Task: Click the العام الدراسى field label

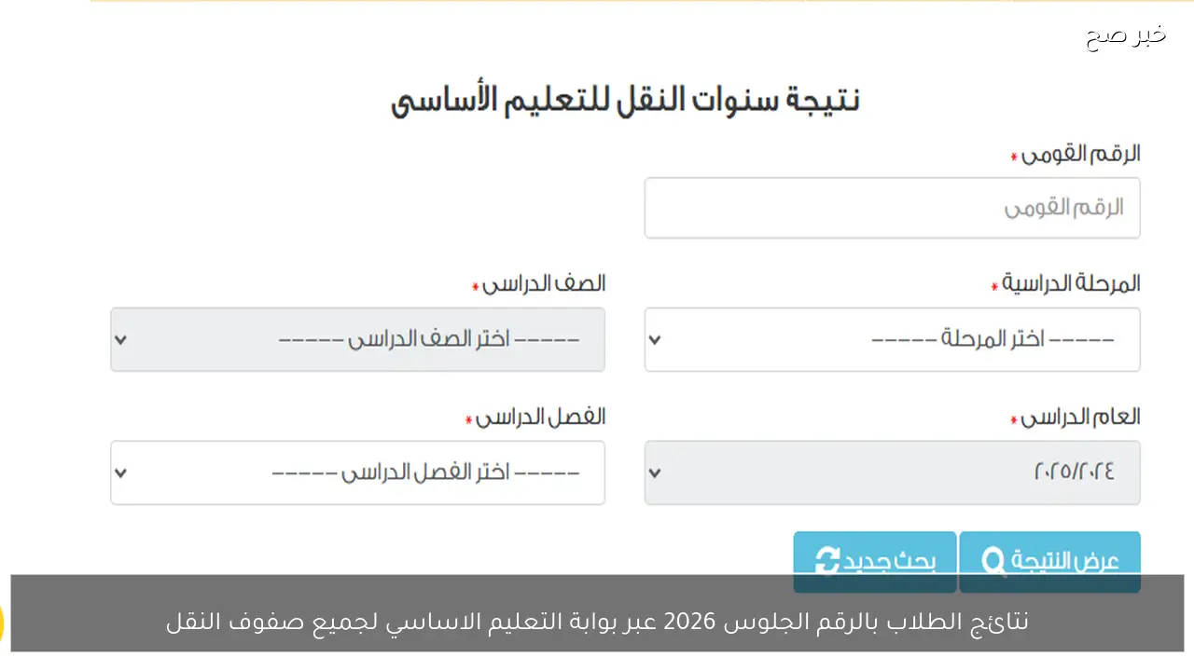Action: pos(1076,418)
